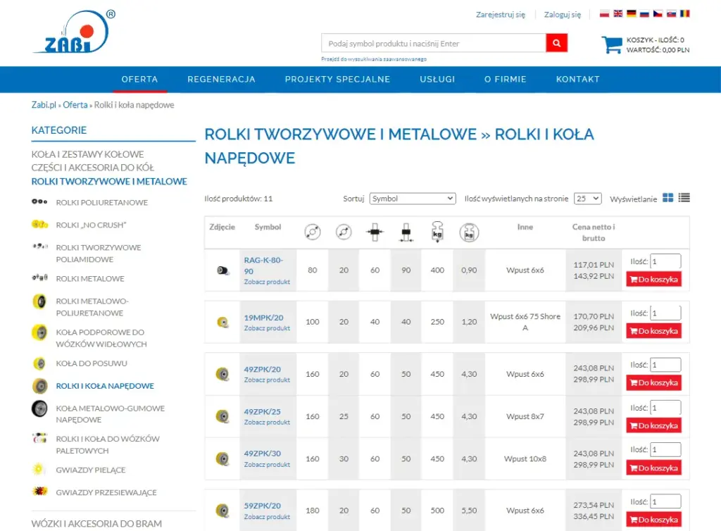Open Rolki metalowe category icon
The height and width of the screenshot is (531, 721).
[39, 277]
